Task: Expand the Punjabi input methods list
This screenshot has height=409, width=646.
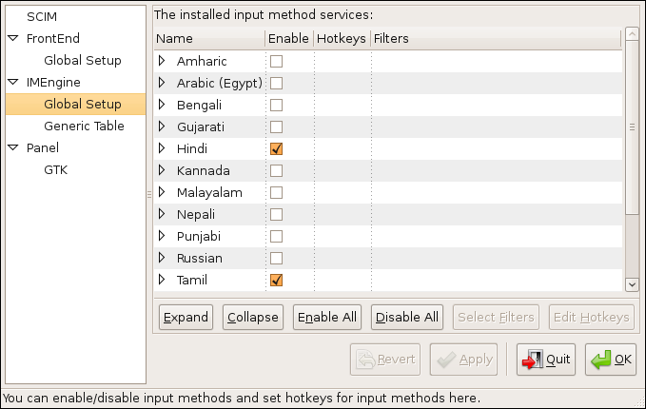Action: [x=162, y=236]
